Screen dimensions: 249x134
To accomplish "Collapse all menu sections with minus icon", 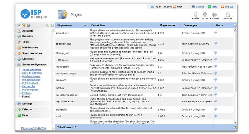I will [53, 25].
